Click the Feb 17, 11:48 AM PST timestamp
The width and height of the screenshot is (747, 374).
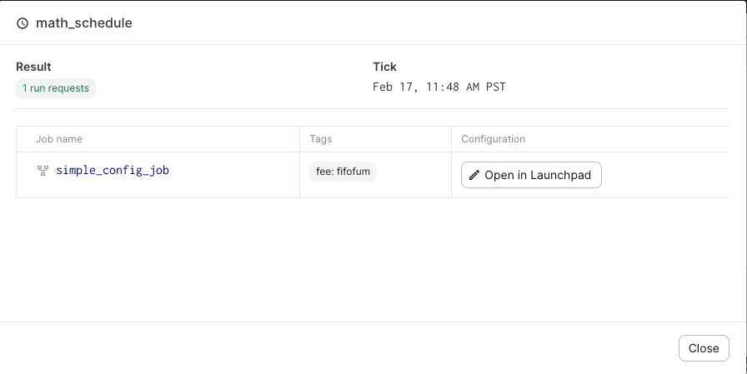pos(439,87)
